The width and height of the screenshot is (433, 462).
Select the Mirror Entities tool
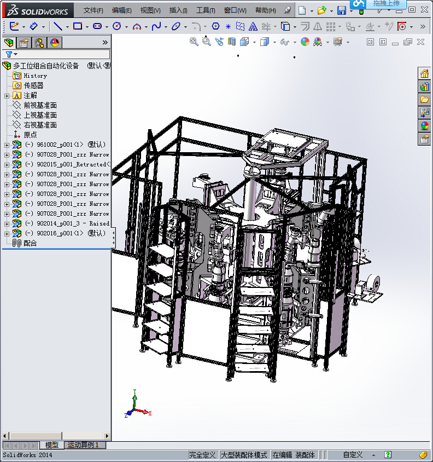point(317,26)
